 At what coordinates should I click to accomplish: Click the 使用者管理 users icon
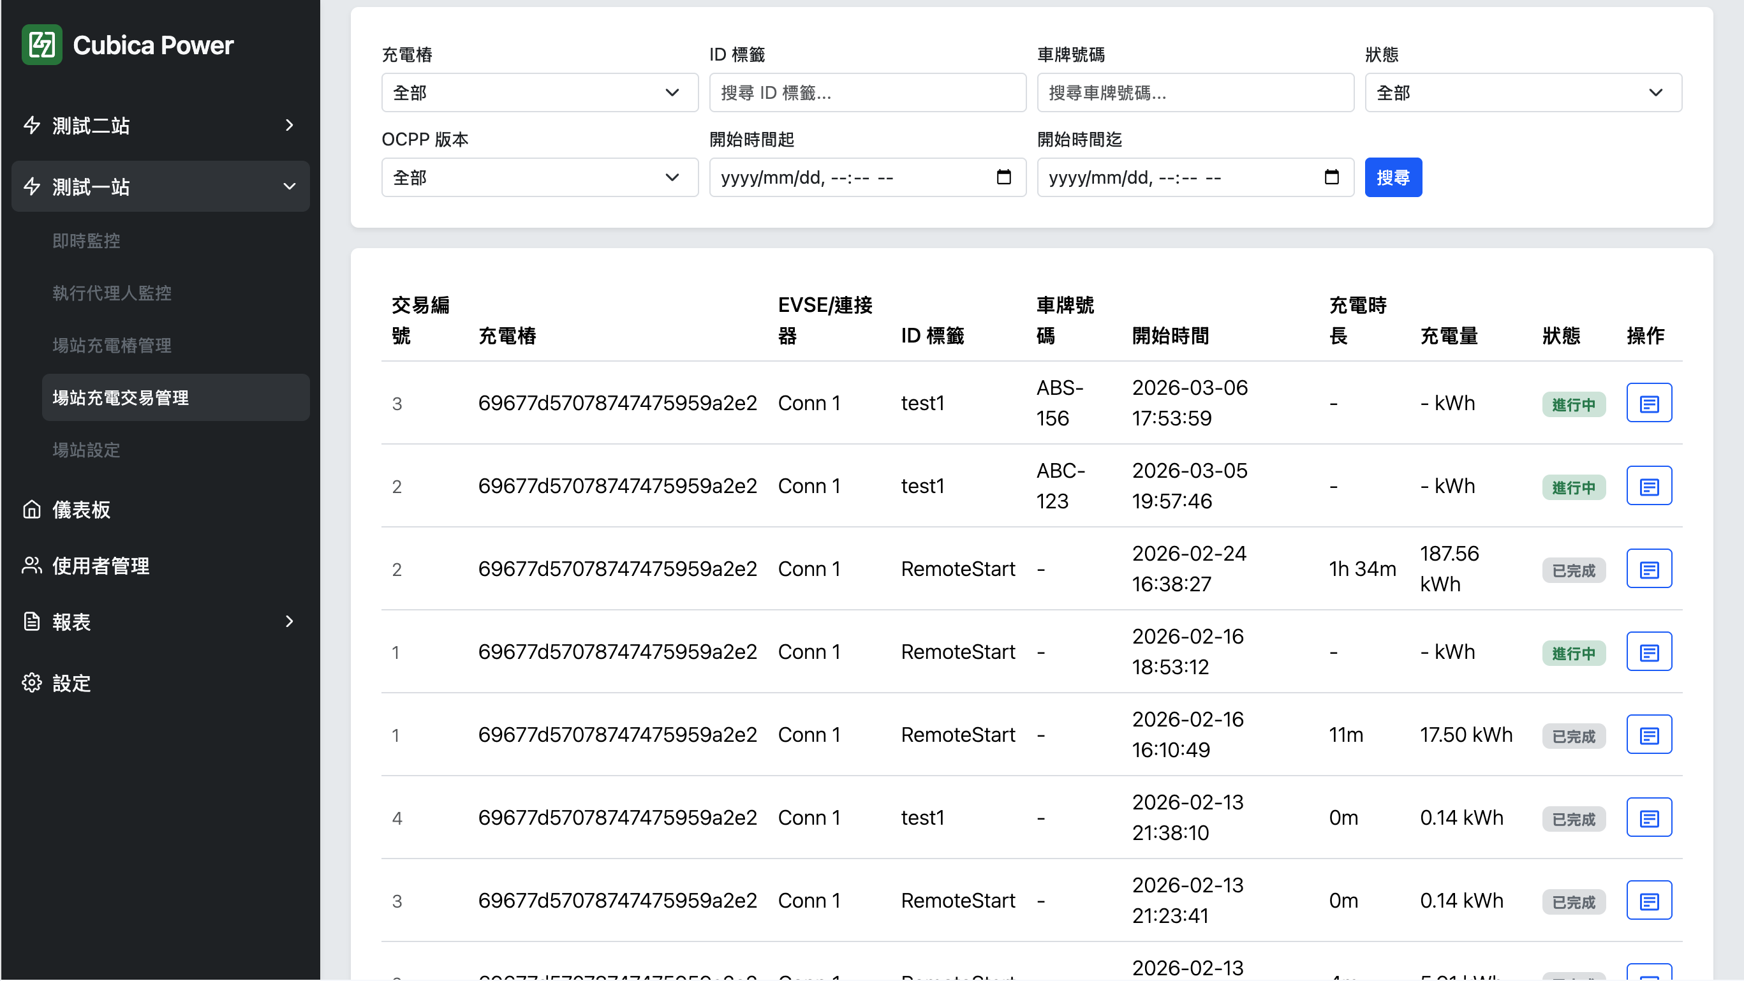(x=32, y=566)
